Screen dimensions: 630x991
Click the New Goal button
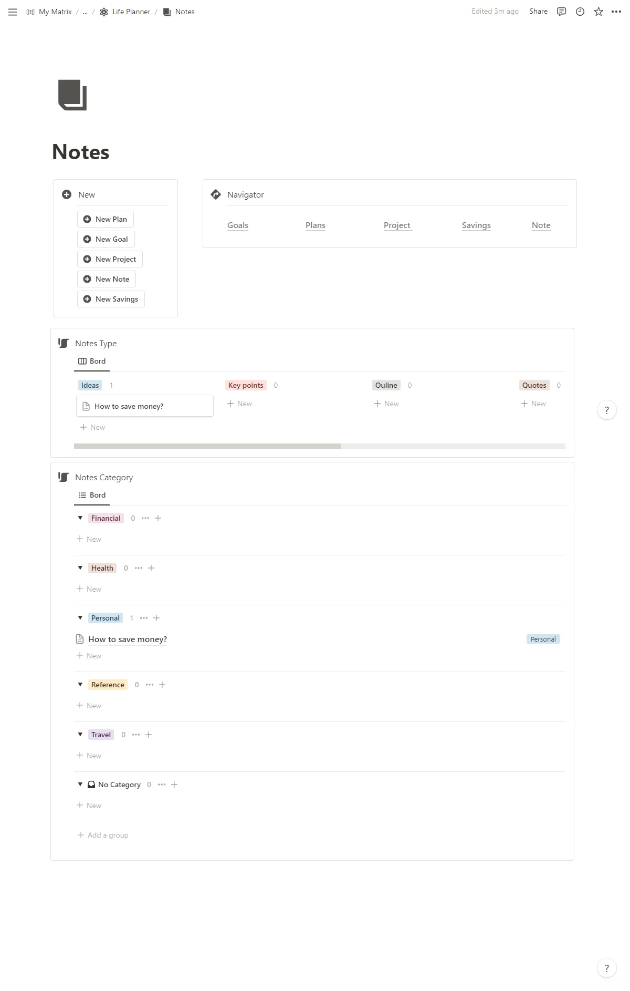(x=106, y=239)
